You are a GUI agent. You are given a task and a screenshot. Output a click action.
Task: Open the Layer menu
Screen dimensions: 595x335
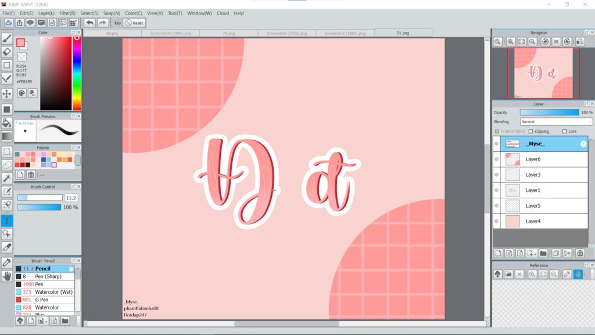point(46,13)
